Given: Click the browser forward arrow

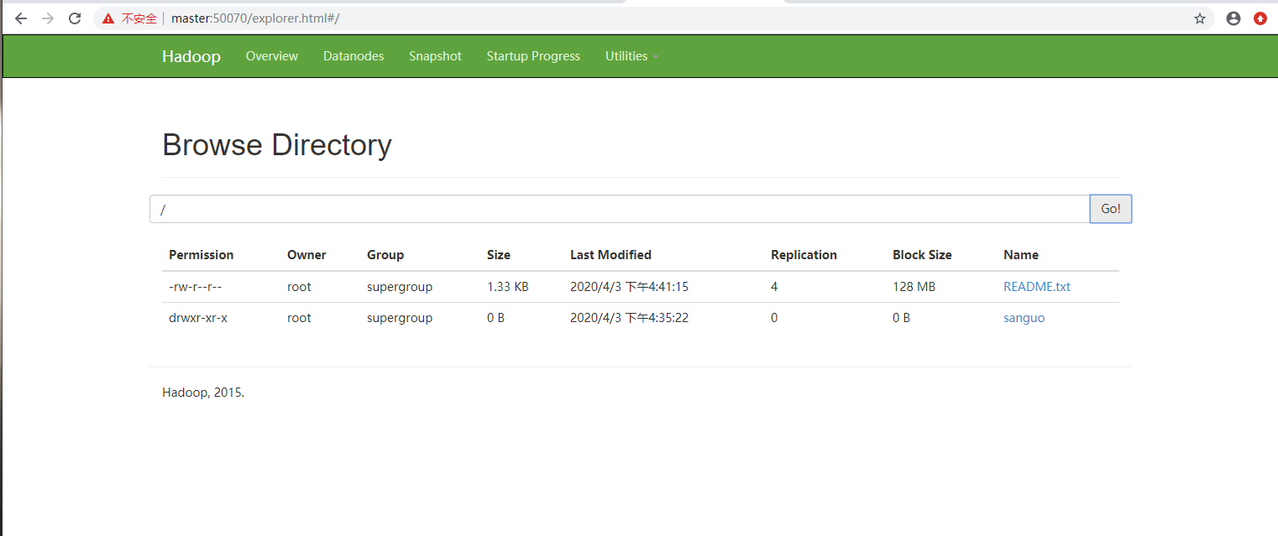Looking at the screenshot, I should [x=48, y=18].
